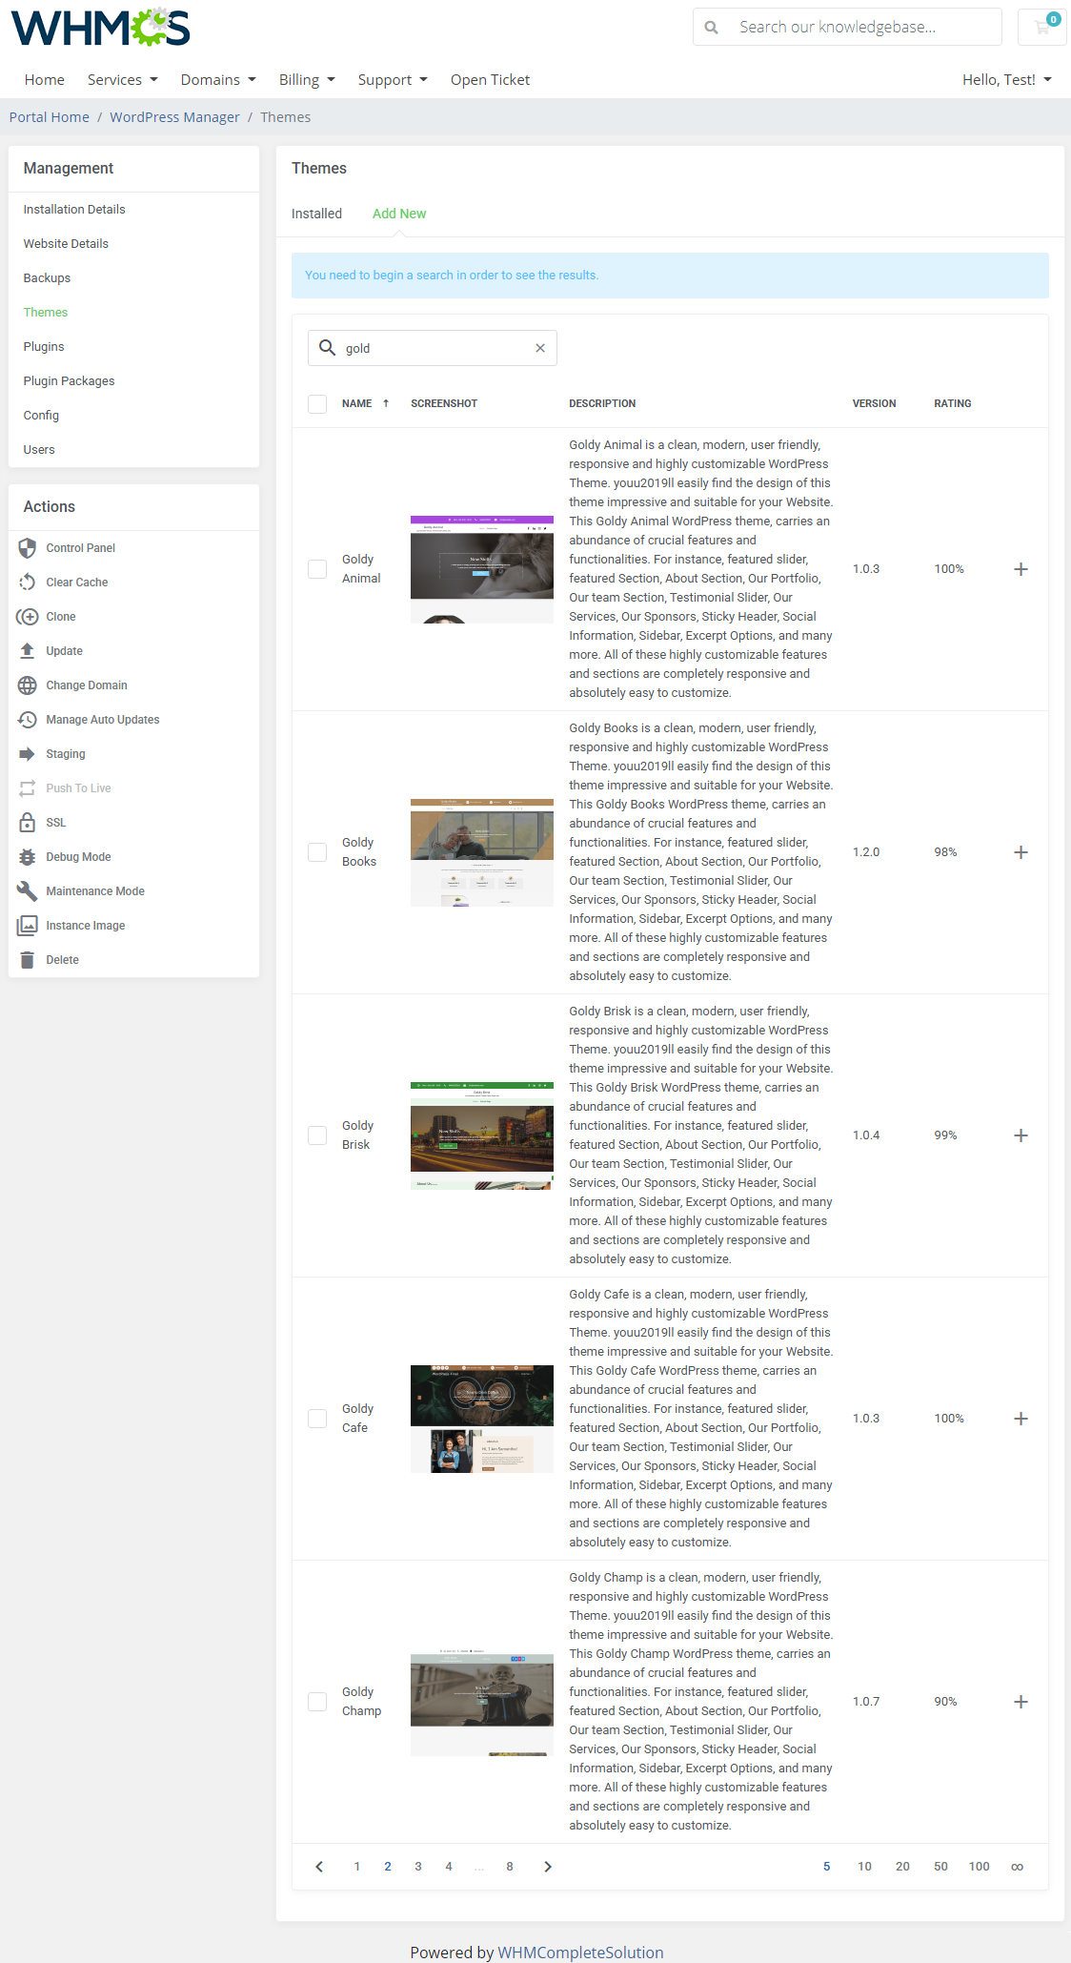Click the gold theme search field

[x=434, y=348]
